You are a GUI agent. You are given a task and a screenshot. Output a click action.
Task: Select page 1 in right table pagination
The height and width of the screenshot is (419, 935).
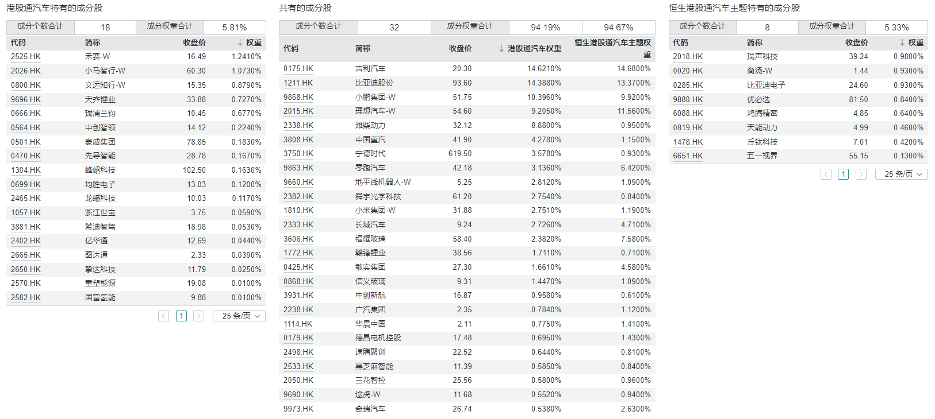(x=844, y=174)
